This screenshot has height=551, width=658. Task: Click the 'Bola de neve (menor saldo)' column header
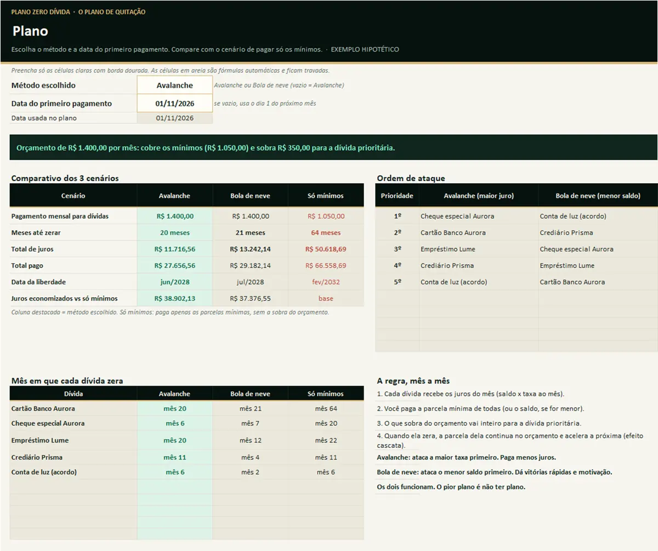point(598,196)
